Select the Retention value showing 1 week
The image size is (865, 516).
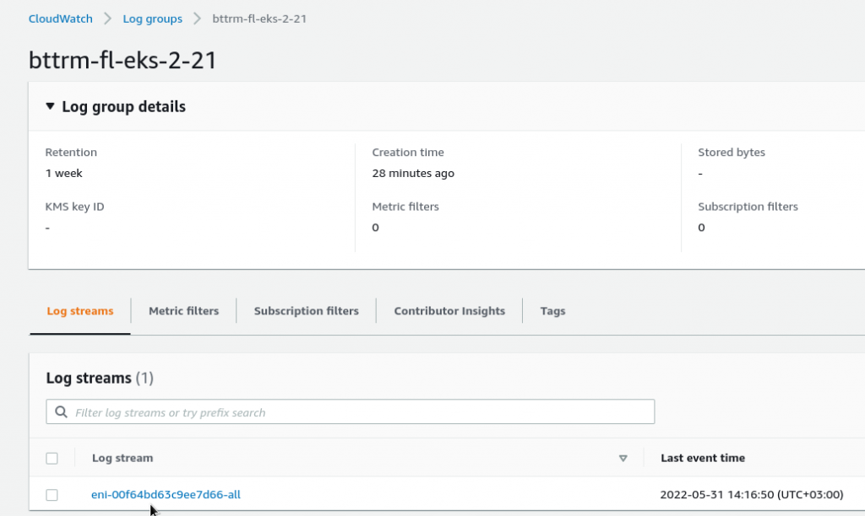(x=63, y=173)
